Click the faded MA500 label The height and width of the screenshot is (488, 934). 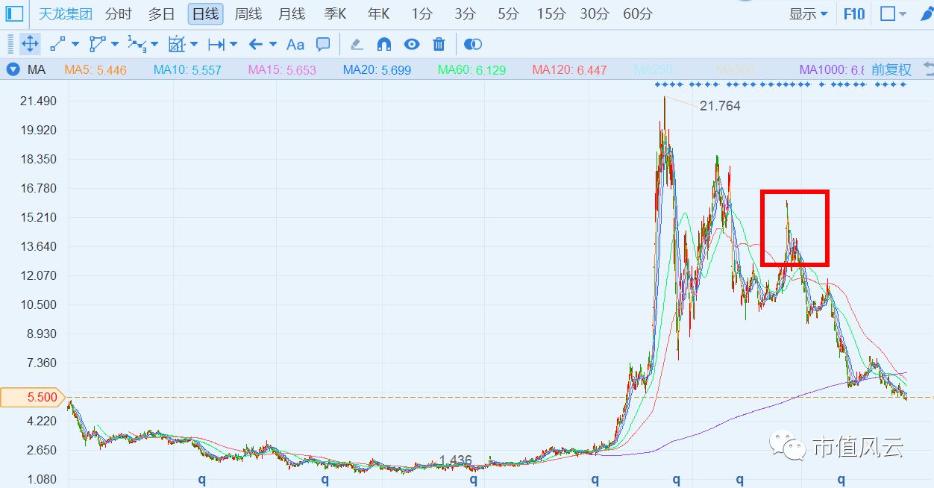(x=736, y=69)
